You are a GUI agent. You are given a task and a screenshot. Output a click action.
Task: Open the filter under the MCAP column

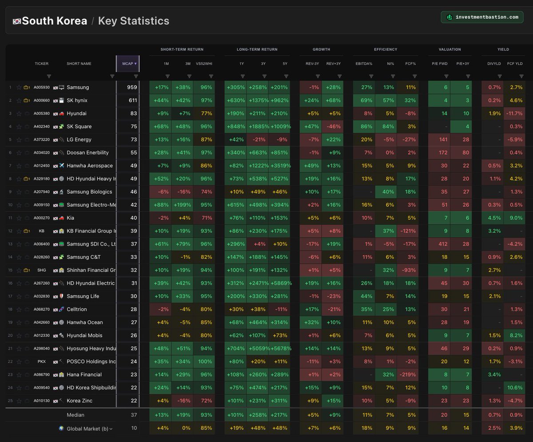point(135,76)
